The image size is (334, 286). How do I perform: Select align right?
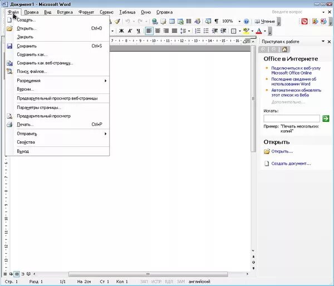click(166, 31)
